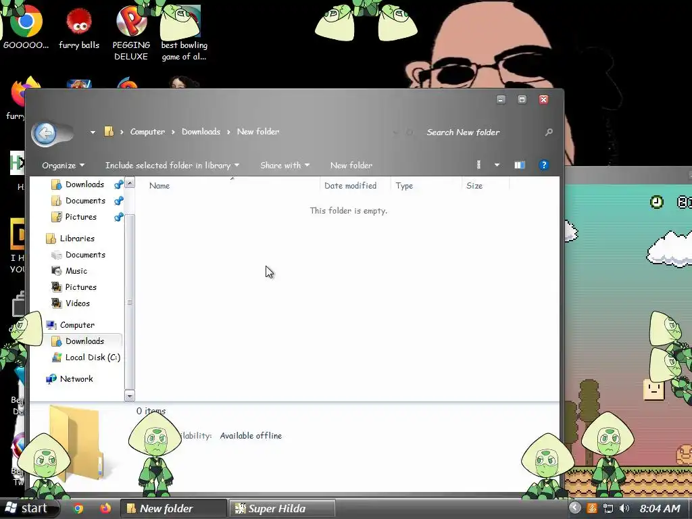Open the best bowling game desktop icon
692x519 pixels.
pos(184,34)
